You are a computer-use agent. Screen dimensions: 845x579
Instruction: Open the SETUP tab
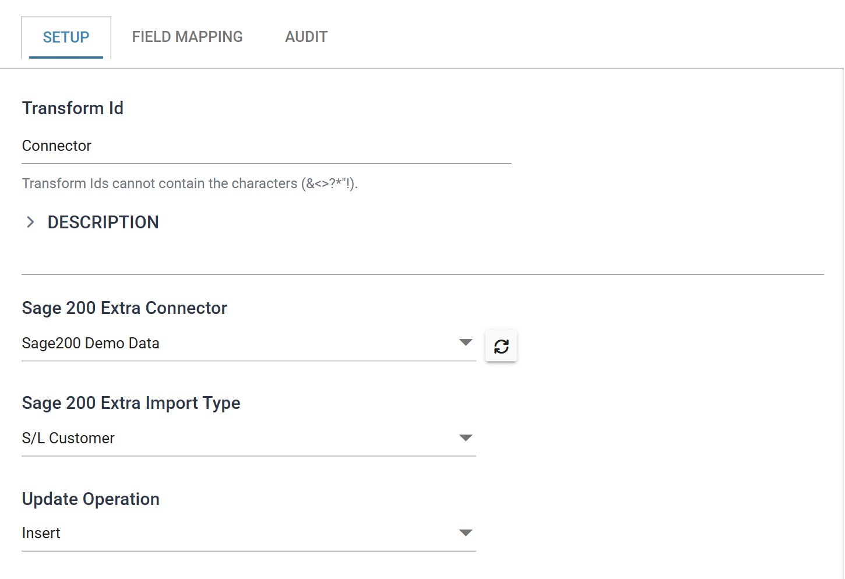pyautogui.click(x=66, y=37)
